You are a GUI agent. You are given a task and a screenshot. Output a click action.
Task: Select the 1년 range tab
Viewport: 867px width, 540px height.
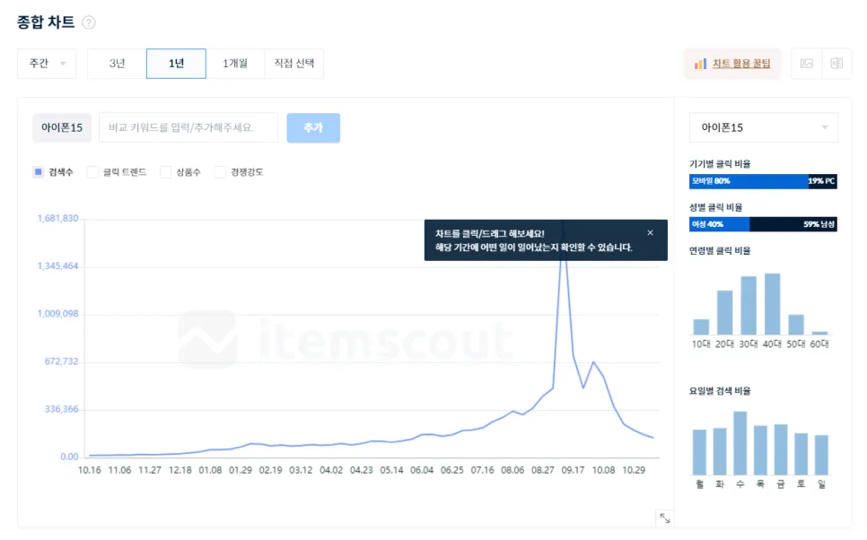[177, 64]
